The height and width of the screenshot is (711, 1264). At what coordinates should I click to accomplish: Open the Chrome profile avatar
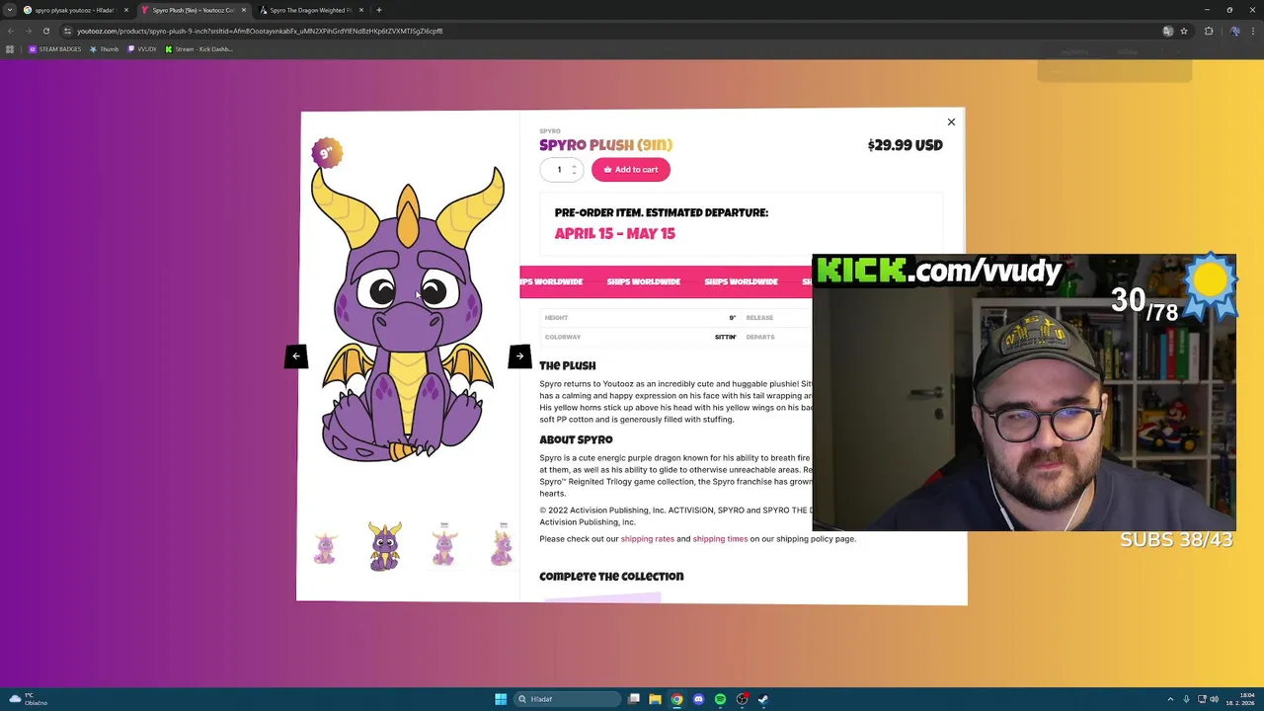[x=1235, y=31]
